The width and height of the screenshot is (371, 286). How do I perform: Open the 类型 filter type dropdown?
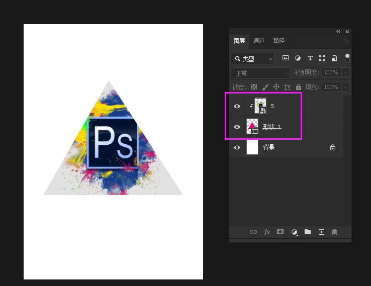(253, 59)
